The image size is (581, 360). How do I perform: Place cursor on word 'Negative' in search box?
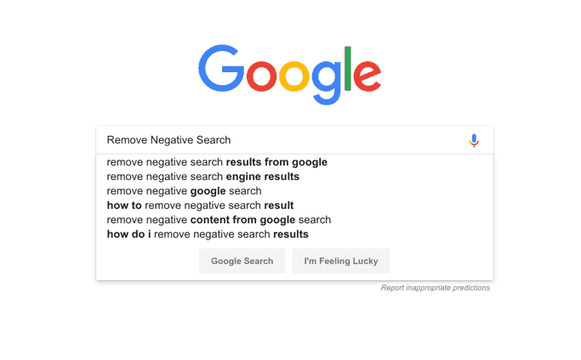(x=172, y=140)
